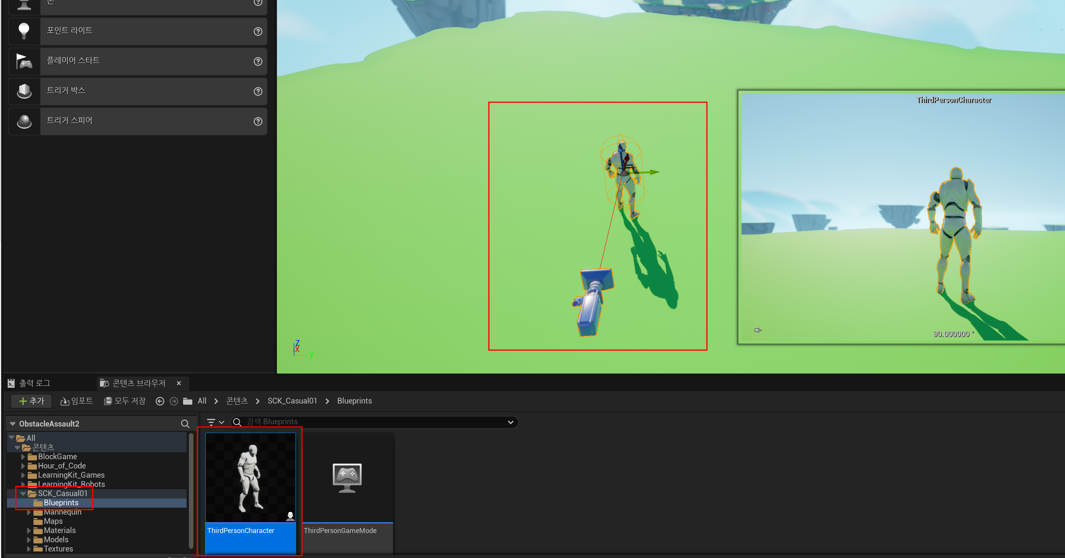Screen dimensions: 1065x558
Task: Open help for the Trigger Box item
Action: pyautogui.click(x=258, y=91)
